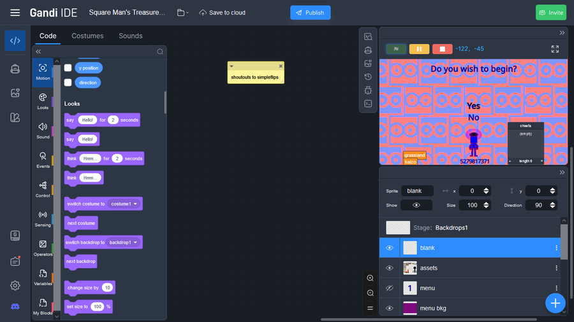Toggle visibility of assets sprite
Image resolution: width=574 pixels, height=322 pixels.
click(390, 268)
